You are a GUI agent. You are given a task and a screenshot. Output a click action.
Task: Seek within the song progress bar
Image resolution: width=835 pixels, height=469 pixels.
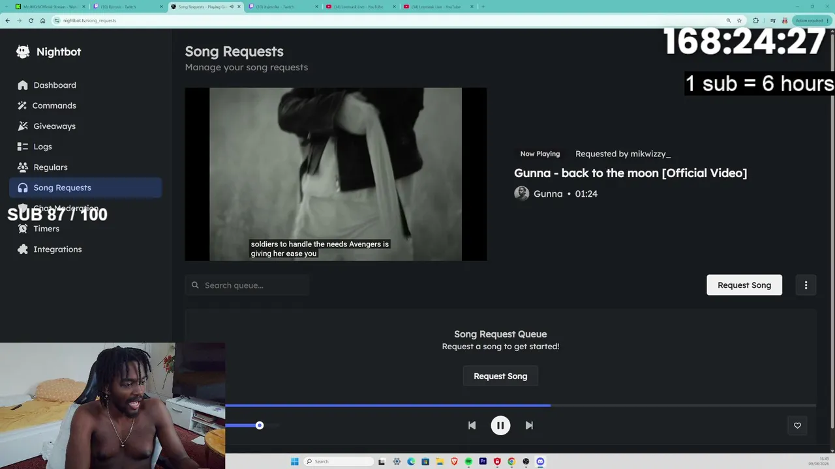[x=521, y=405]
